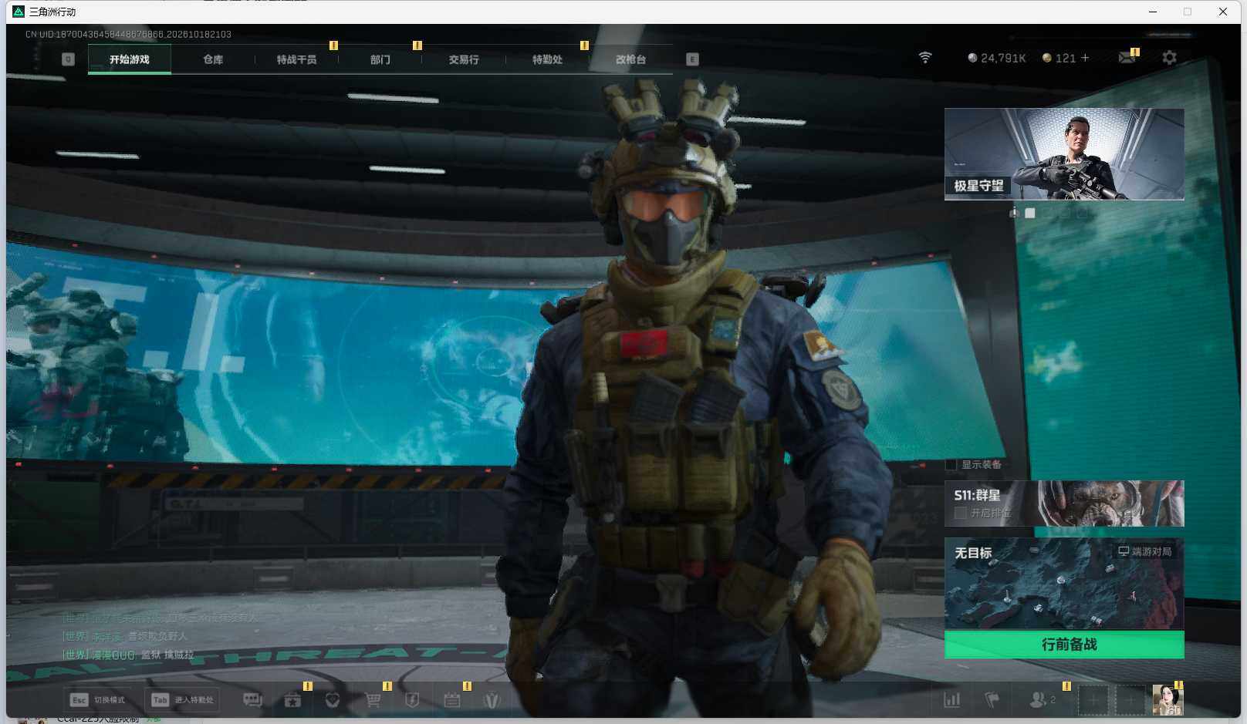Open the settings gear icon
1247x724 pixels.
(1169, 58)
